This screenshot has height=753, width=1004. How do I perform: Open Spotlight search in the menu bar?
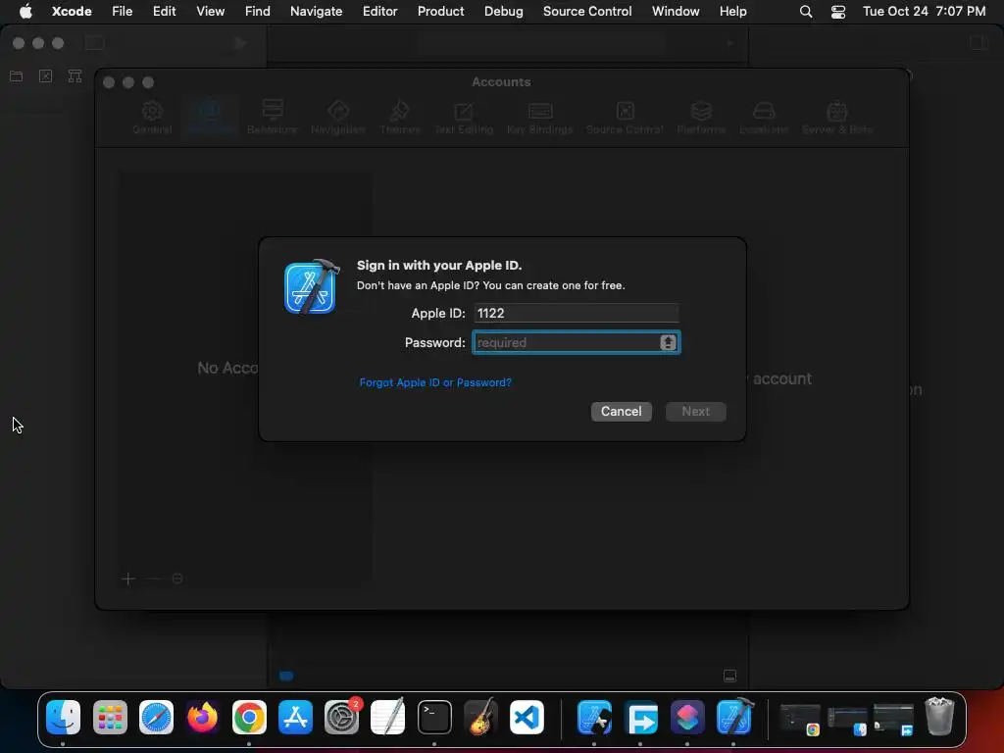[x=806, y=12]
